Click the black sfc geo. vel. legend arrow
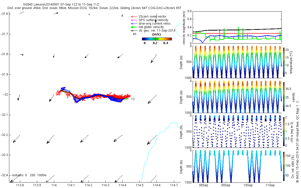Screen dimensions: 301x188 point(134,31)
